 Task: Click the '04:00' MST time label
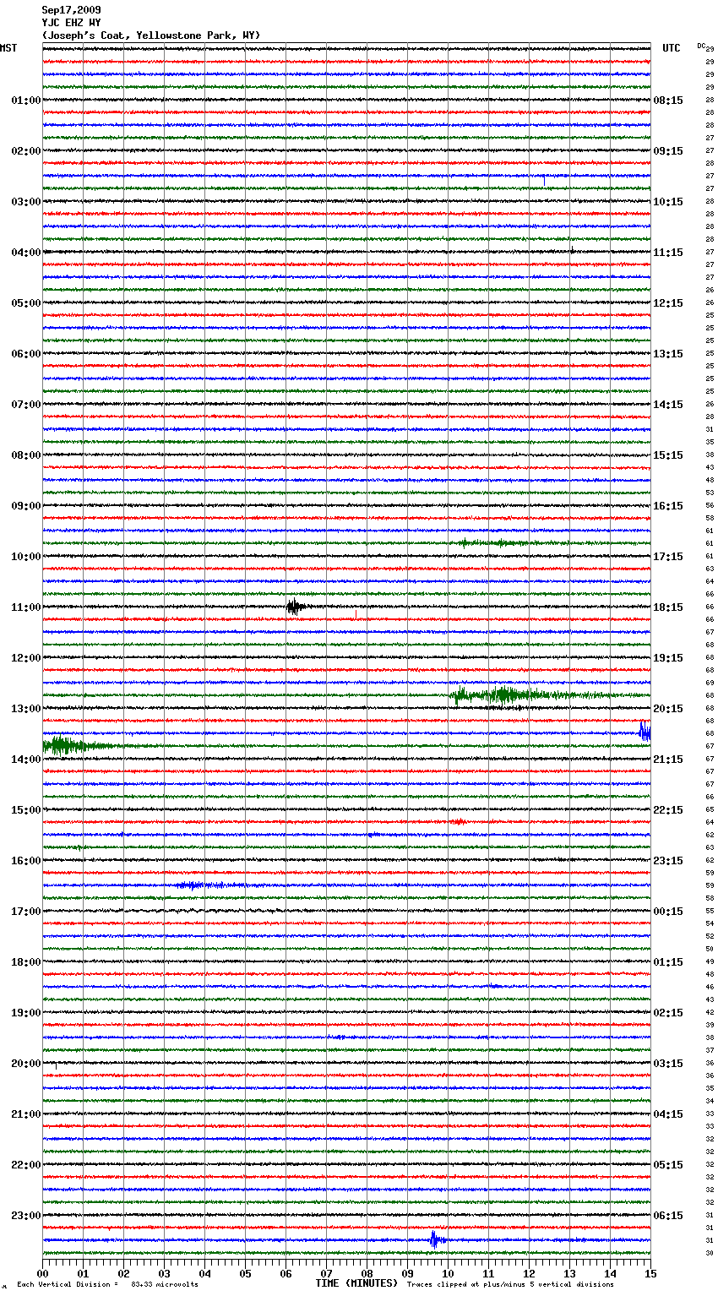[x=25, y=253]
